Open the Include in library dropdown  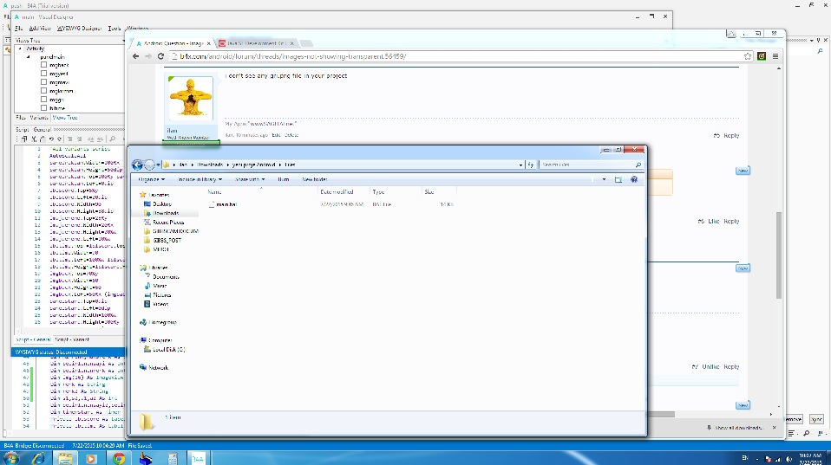coord(200,179)
